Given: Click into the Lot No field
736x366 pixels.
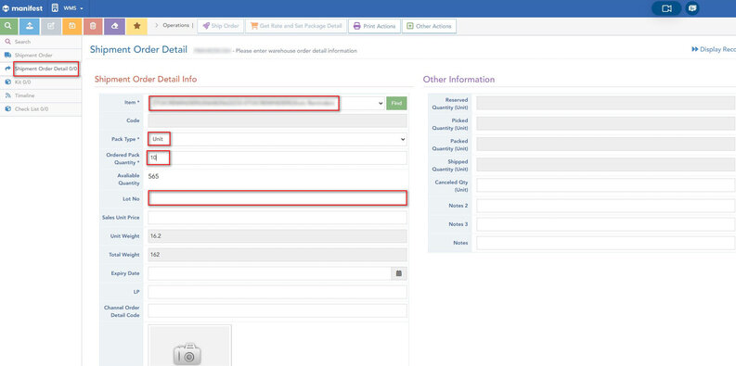Looking at the screenshot, I should tap(278, 198).
